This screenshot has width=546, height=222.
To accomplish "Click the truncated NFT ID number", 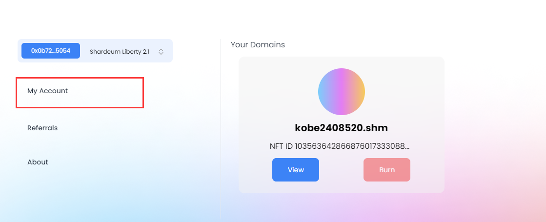I will [352, 146].
